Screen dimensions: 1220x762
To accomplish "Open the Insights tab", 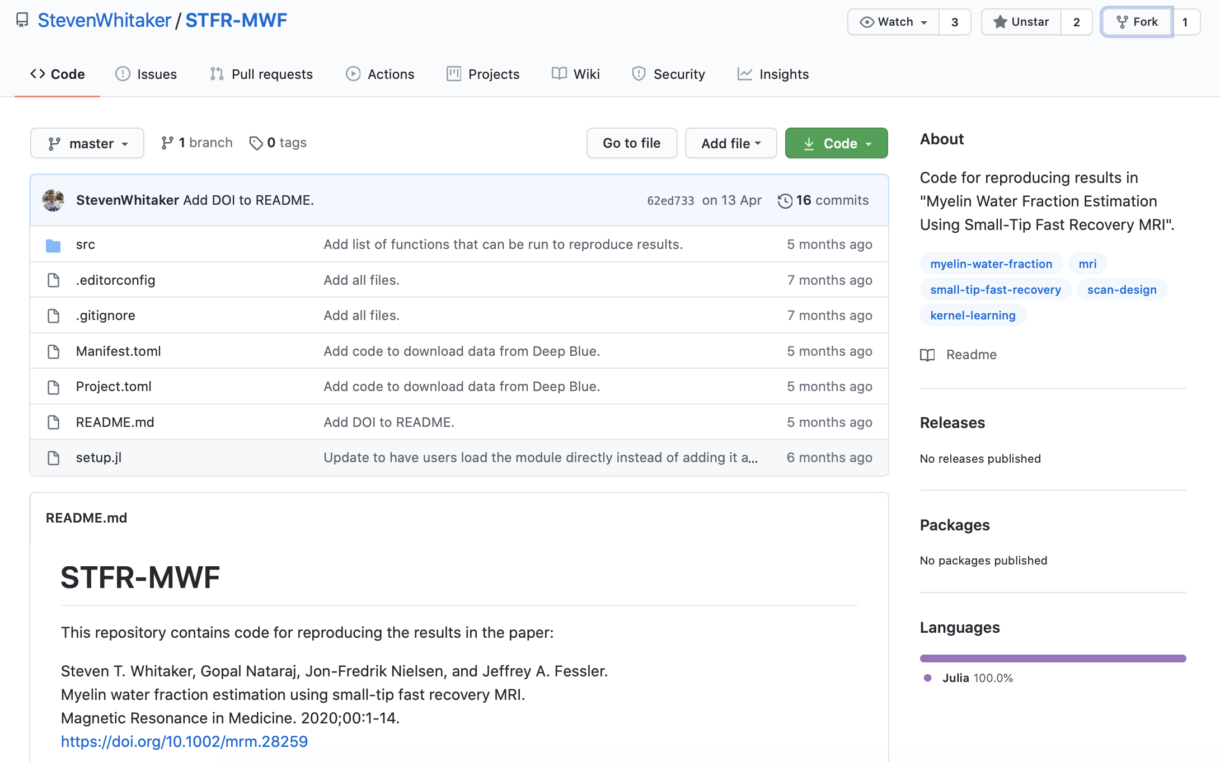I will pyautogui.click(x=773, y=74).
